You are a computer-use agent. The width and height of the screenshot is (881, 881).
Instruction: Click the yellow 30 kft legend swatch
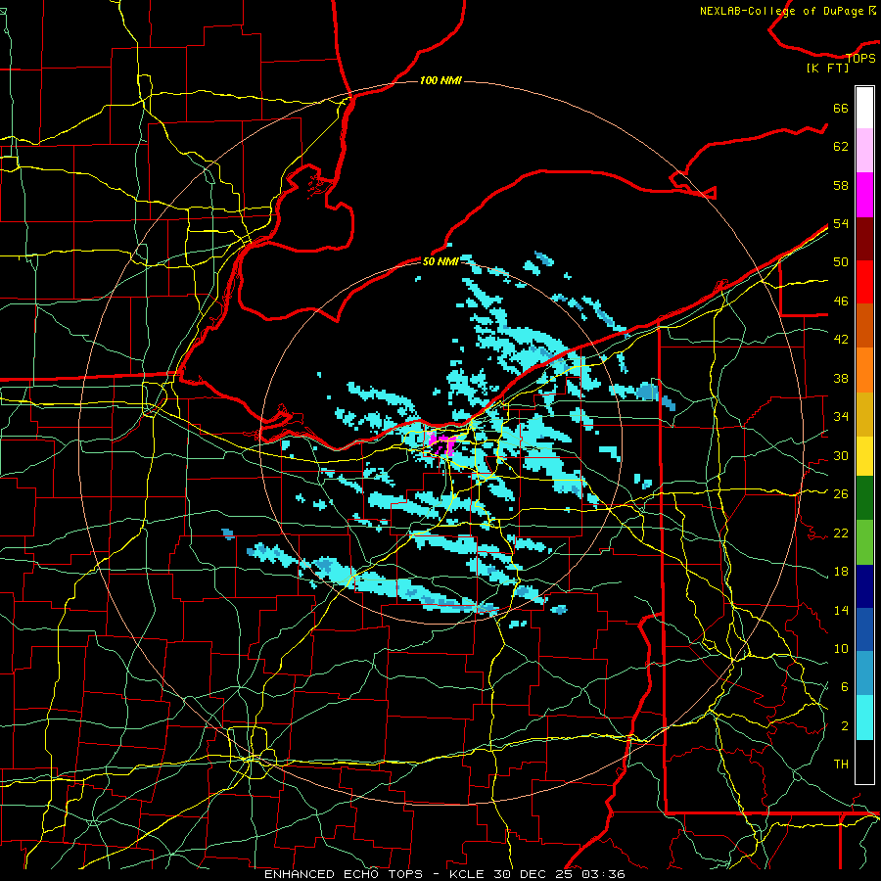coord(864,455)
